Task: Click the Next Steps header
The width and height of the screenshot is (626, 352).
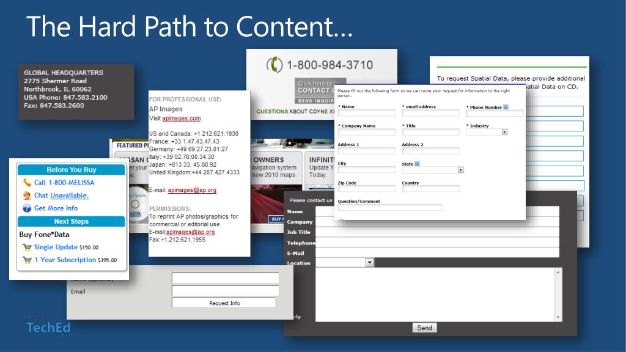Action: (72, 221)
